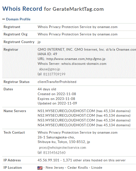Screen dimensions: 136x171
Task: Click the Registrant privacy service name
Action: point(78,27)
